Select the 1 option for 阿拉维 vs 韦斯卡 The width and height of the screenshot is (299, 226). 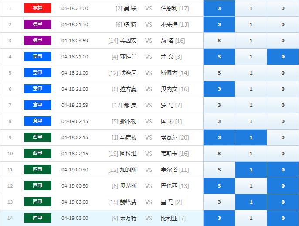(x=251, y=154)
